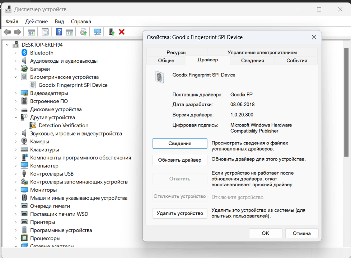
Task: Click Scan for hardware changes monitor icon
Action: click(97, 32)
